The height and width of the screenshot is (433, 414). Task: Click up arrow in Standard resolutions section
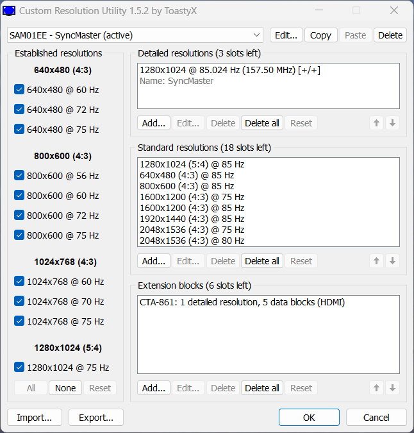[377, 261]
